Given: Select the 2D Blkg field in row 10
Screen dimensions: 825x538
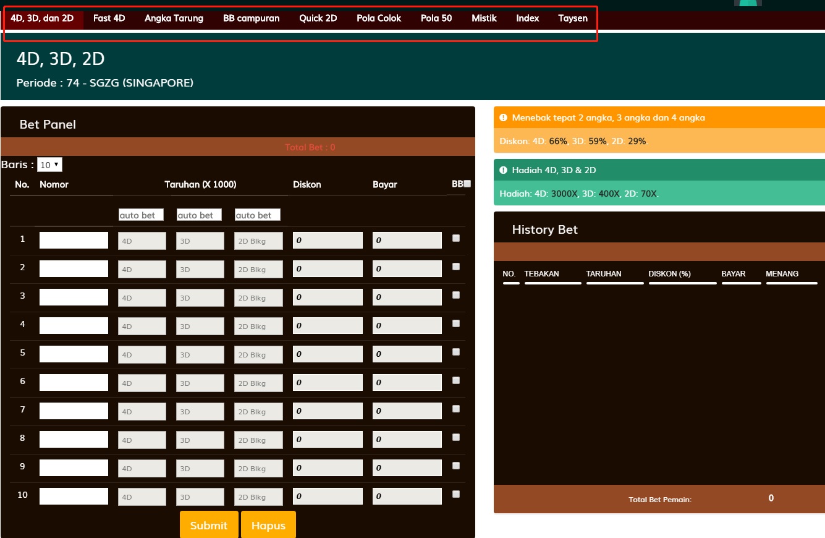Looking at the screenshot, I should click(x=258, y=497).
